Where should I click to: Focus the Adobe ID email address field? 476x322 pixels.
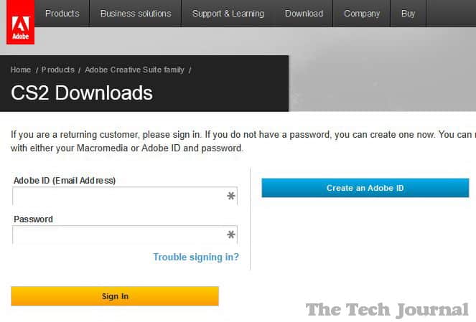(x=118, y=196)
